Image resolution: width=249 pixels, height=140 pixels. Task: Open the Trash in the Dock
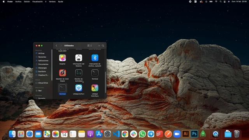237,134
